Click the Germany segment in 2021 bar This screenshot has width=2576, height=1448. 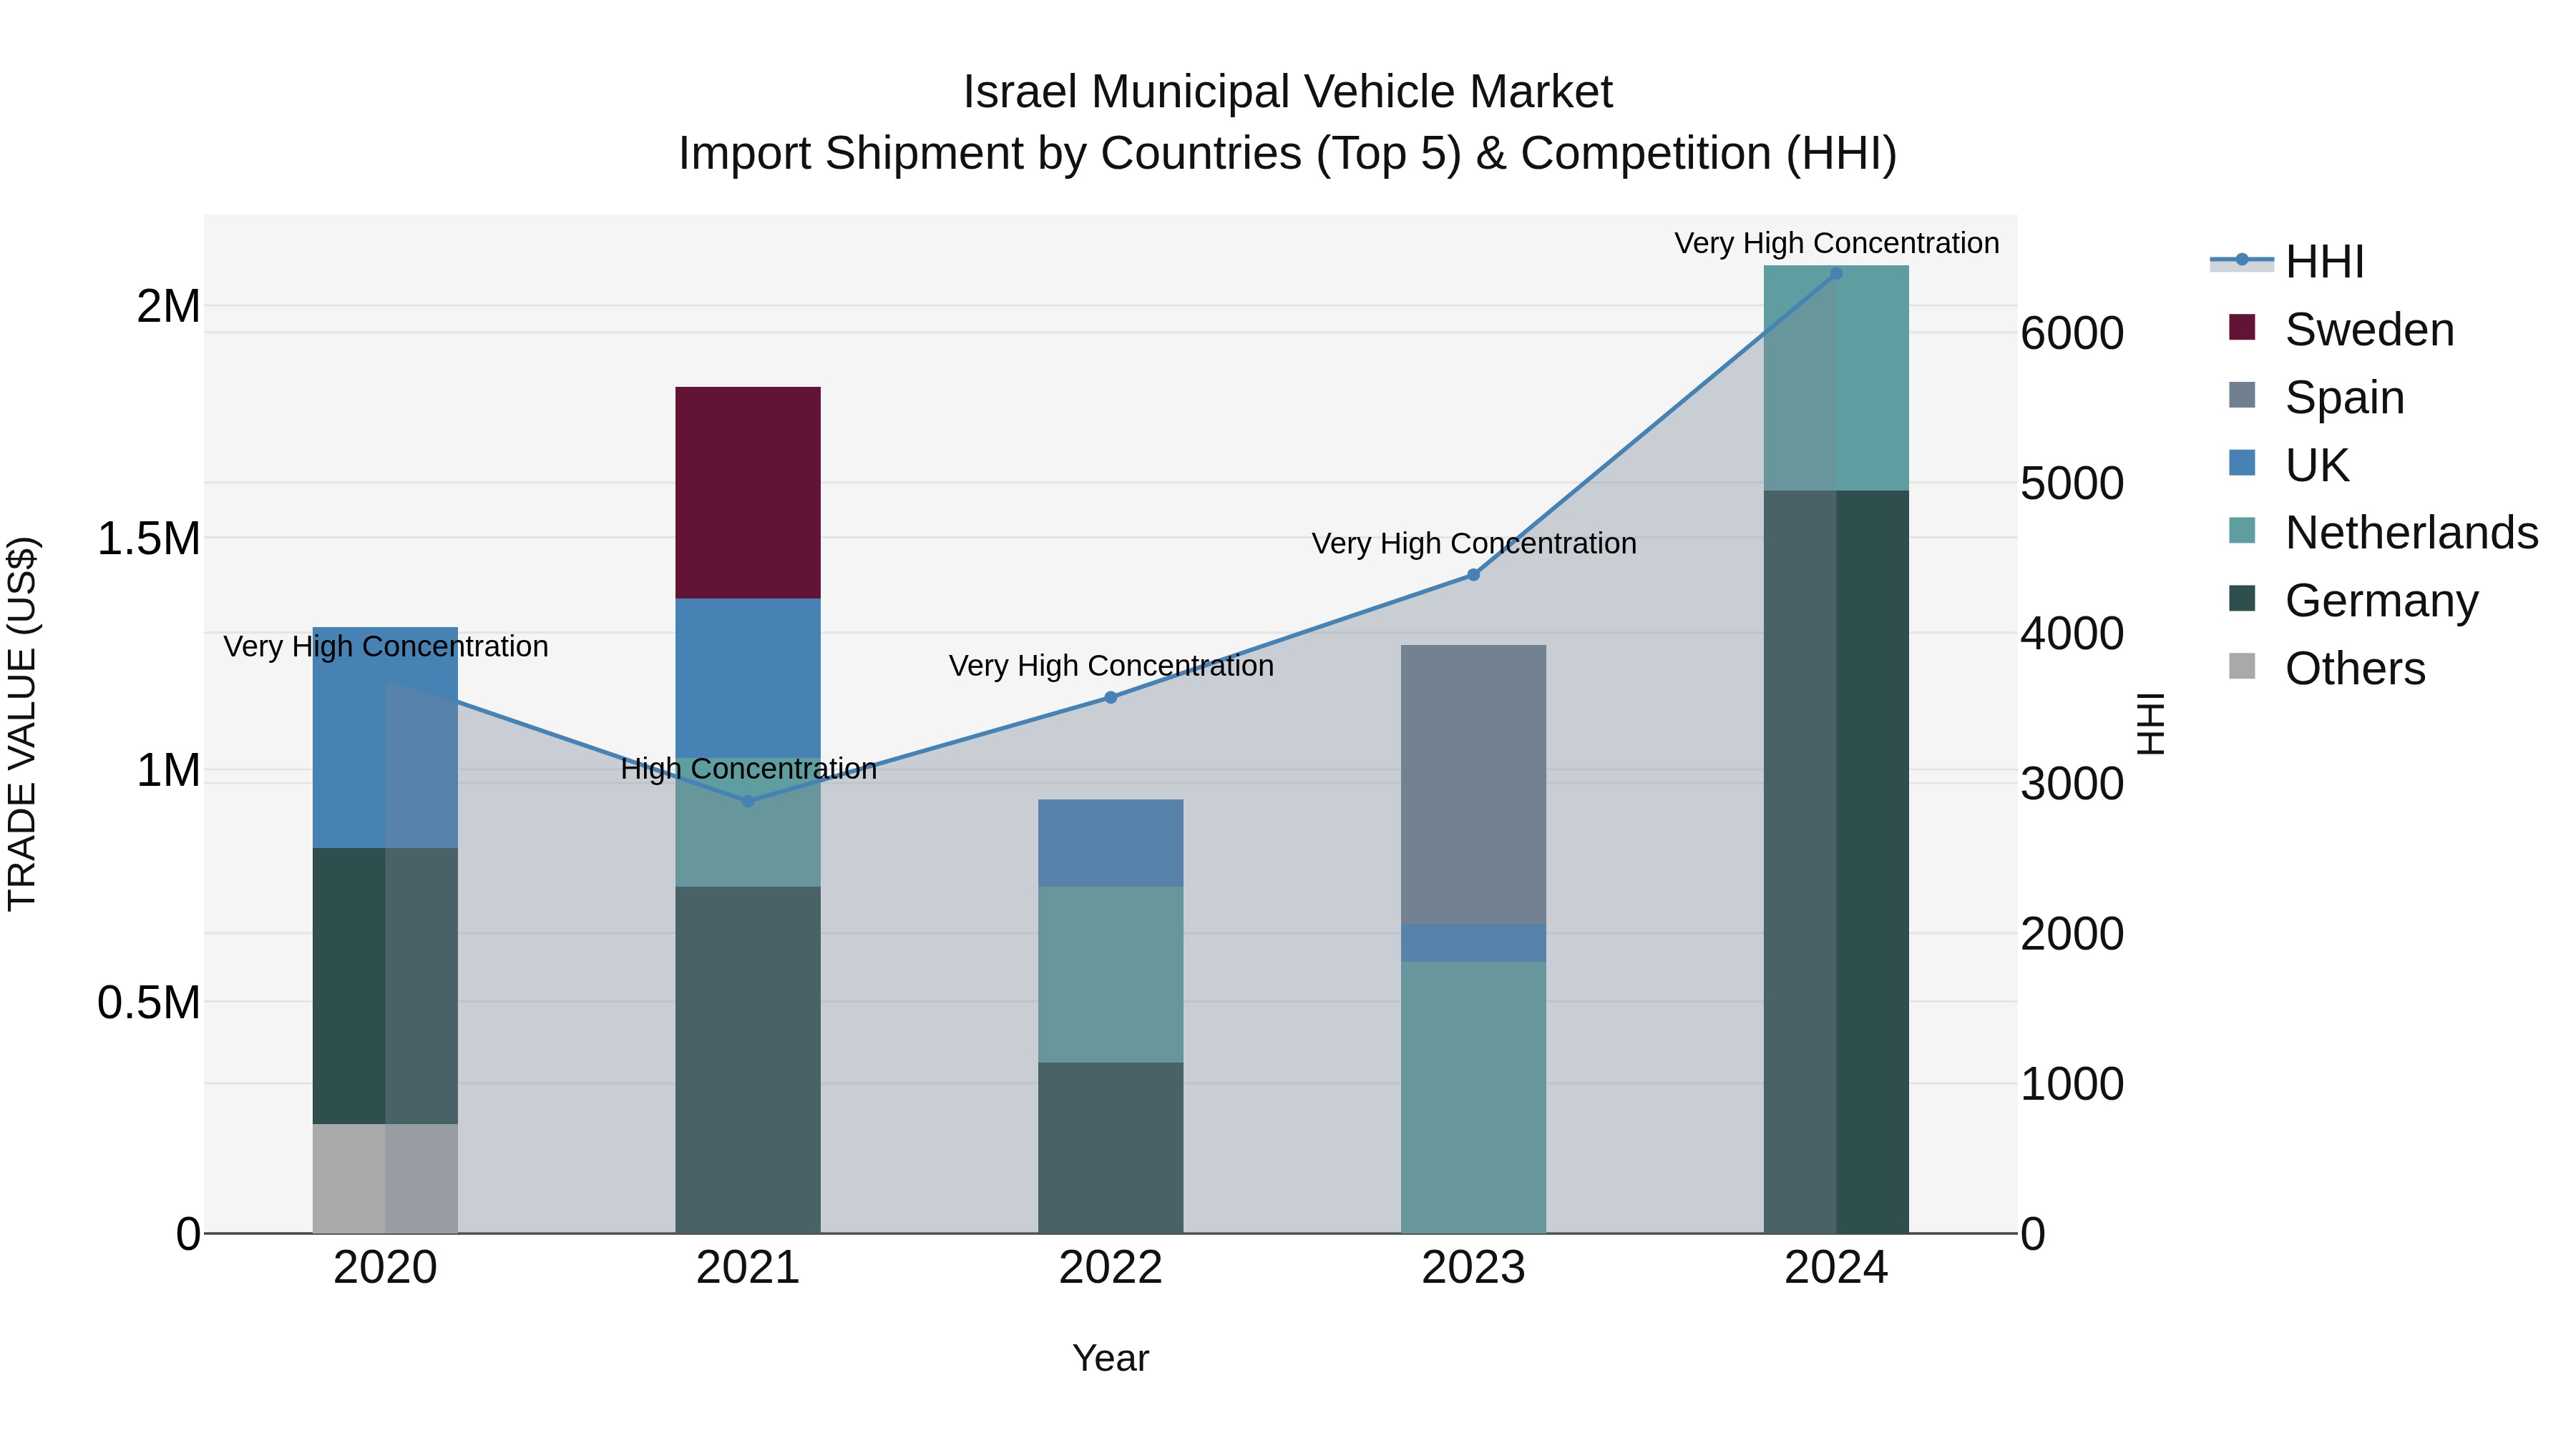pyautogui.click(x=748, y=1059)
